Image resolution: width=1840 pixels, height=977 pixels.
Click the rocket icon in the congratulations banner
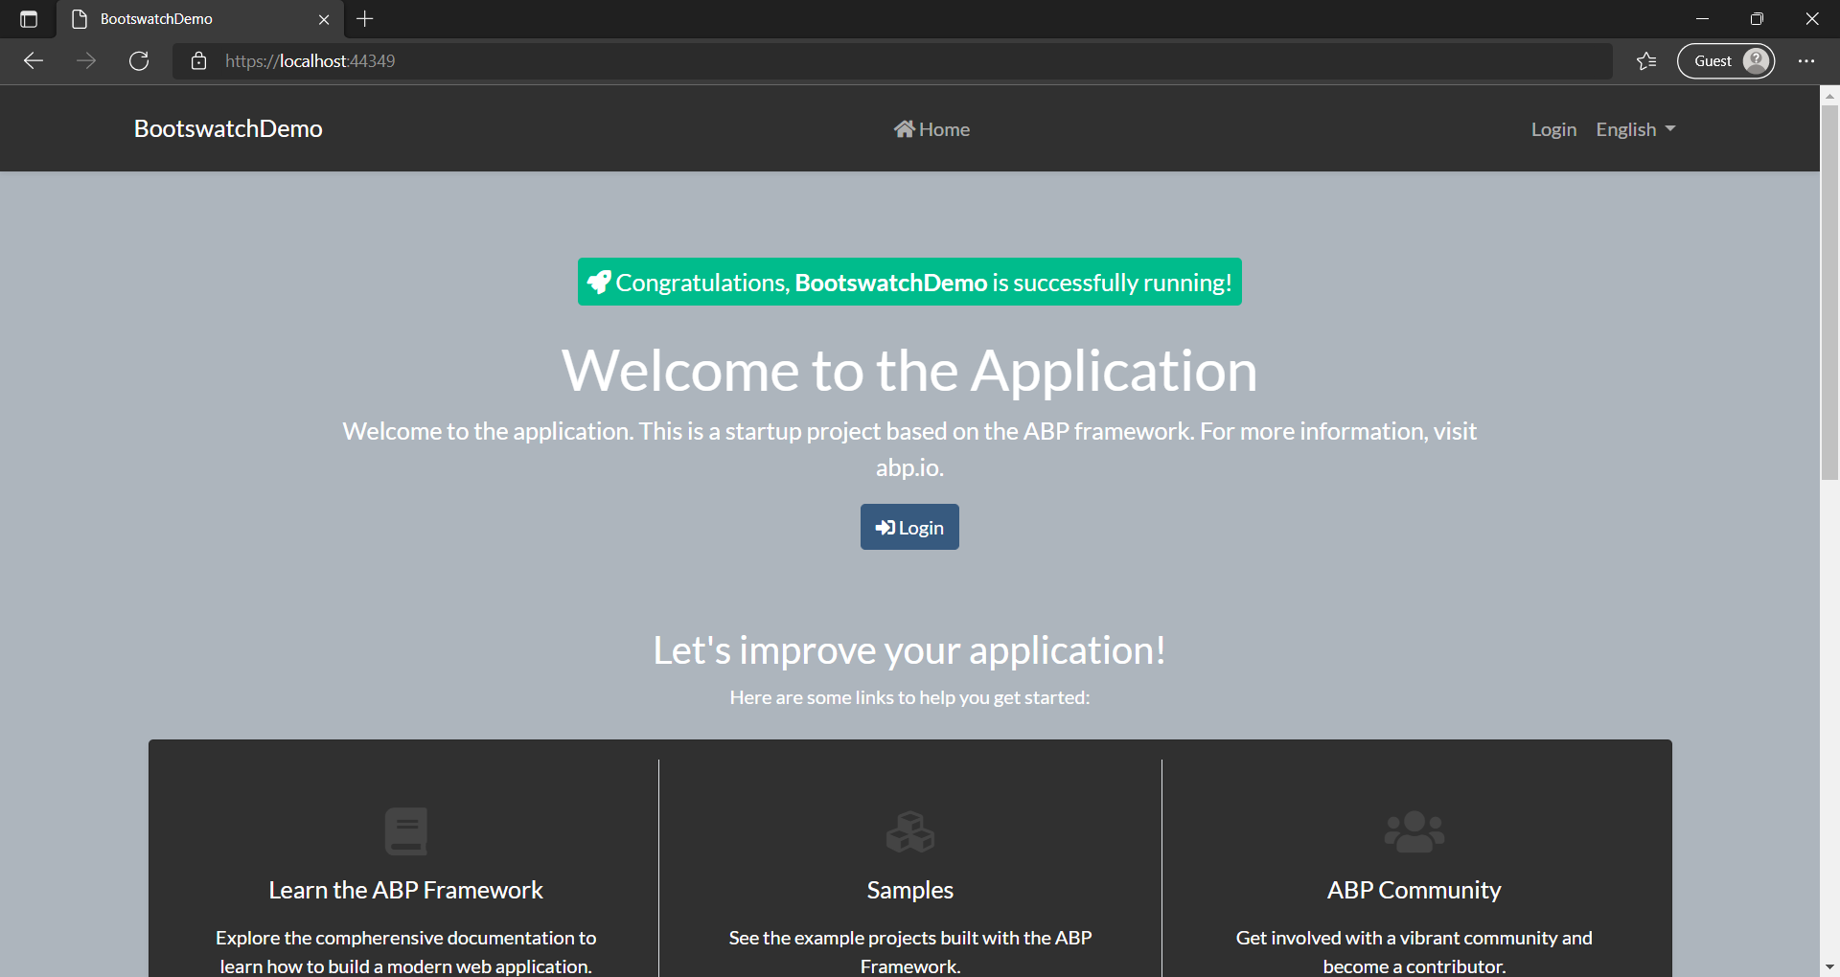click(x=599, y=283)
